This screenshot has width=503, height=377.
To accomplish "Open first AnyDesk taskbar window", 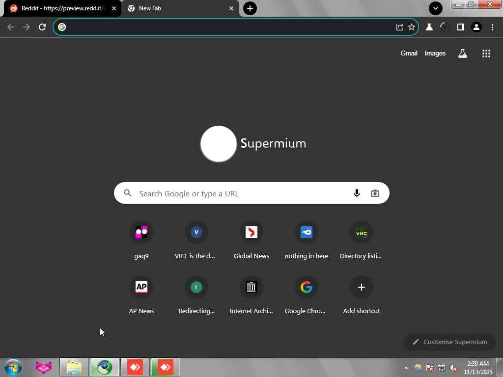I will [135, 367].
